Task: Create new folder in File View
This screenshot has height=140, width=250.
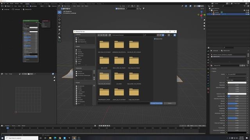Action: (x=110, y=35)
